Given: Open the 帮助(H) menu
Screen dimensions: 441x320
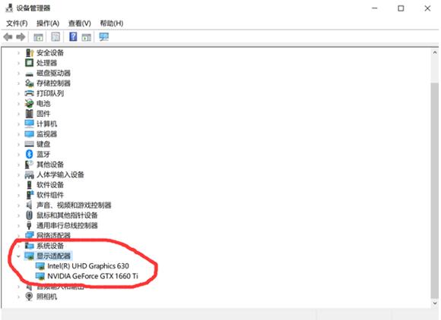Looking at the screenshot, I should (x=112, y=24).
